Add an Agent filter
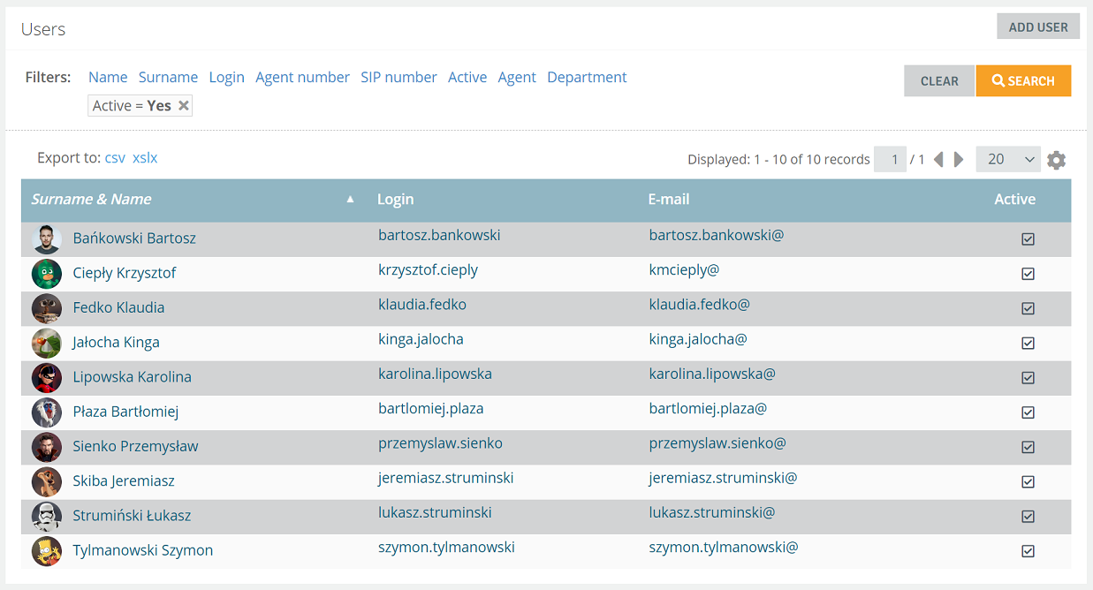Screen dimensions: 1093x590 (517, 78)
